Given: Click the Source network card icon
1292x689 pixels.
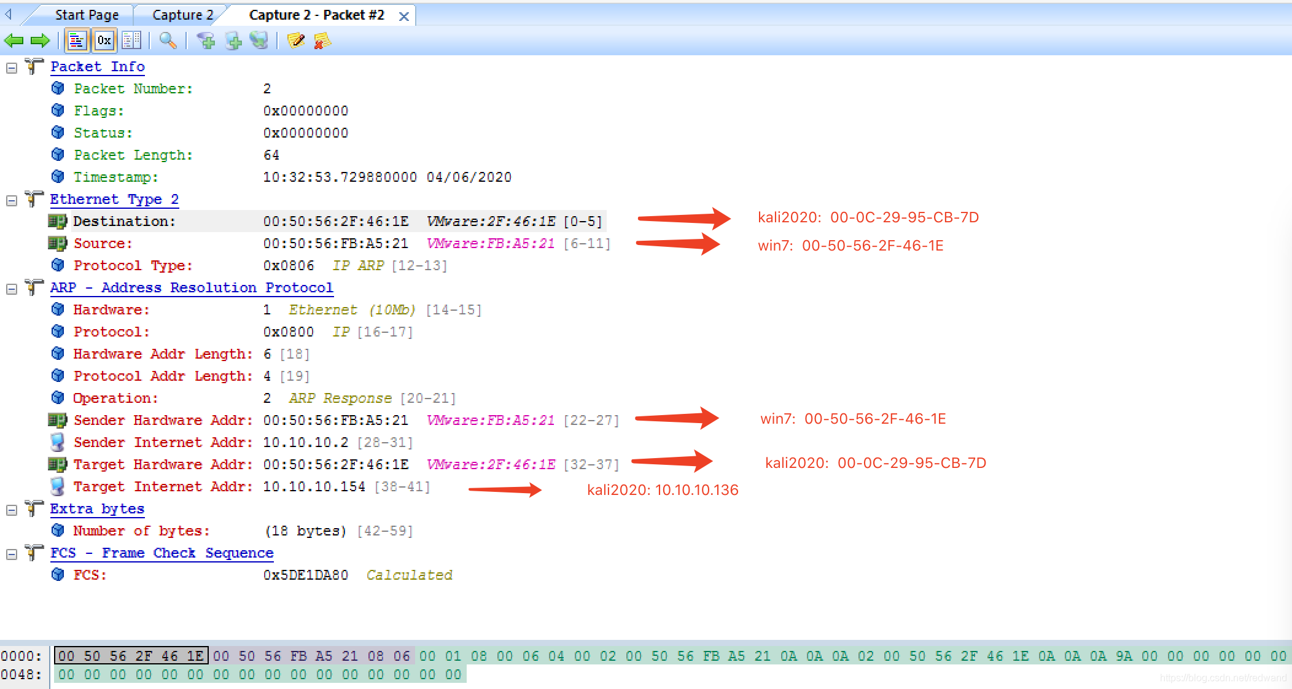Looking at the screenshot, I should pyautogui.click(x=57, y=243).
